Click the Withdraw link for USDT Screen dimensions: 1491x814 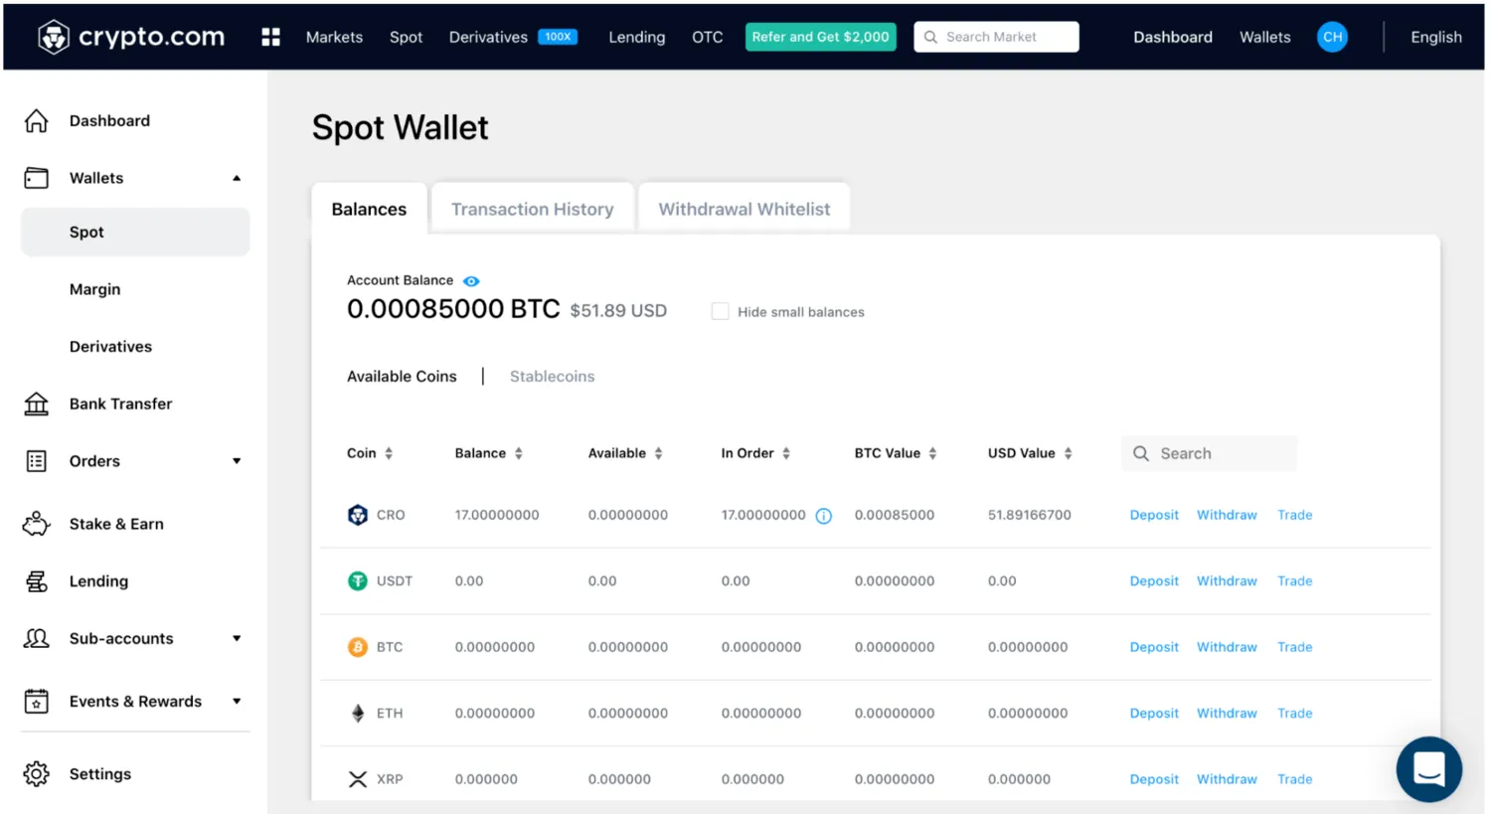tap(1227, 580)
